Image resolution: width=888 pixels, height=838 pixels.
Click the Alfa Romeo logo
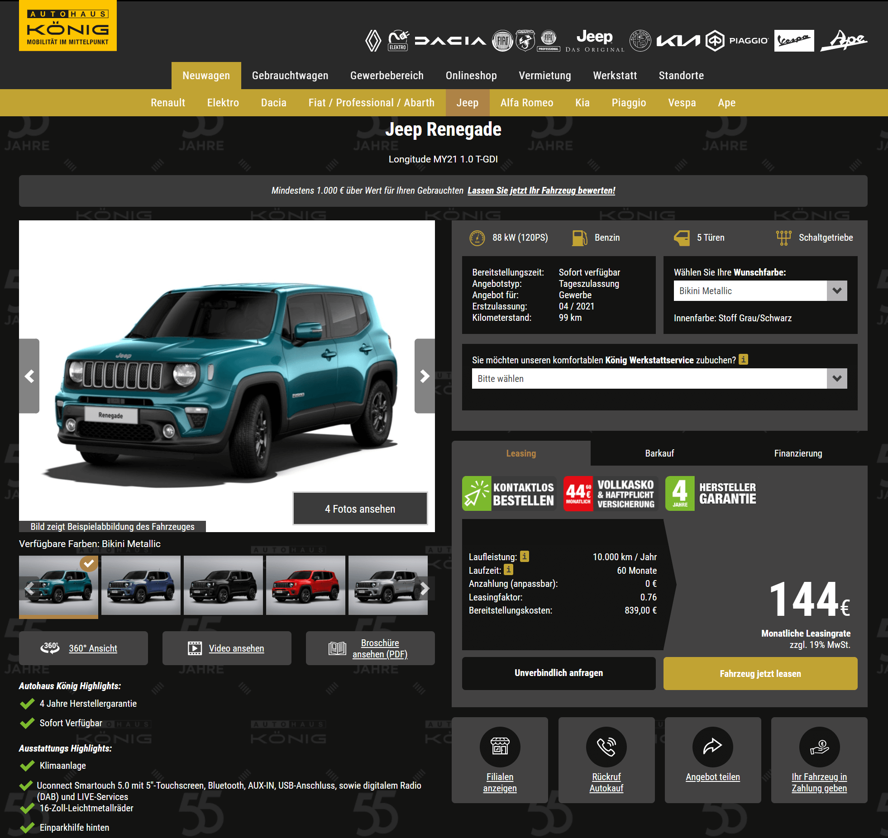click(x=640, y=41)
